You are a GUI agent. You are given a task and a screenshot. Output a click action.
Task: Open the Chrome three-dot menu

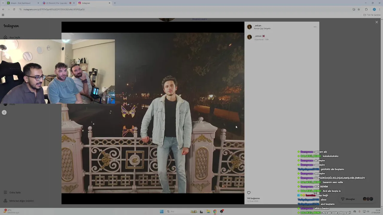point(380,9)
